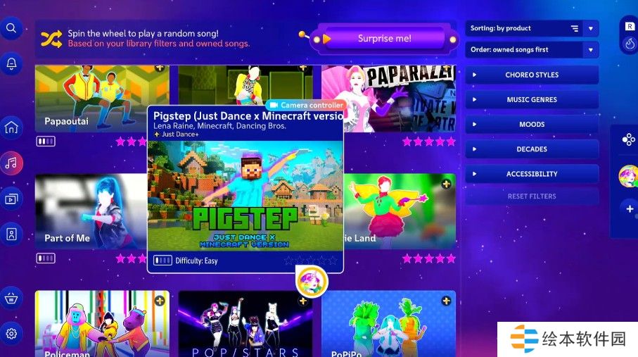
Task: Expand the Music Genres filter
Action: click(532, 100)
